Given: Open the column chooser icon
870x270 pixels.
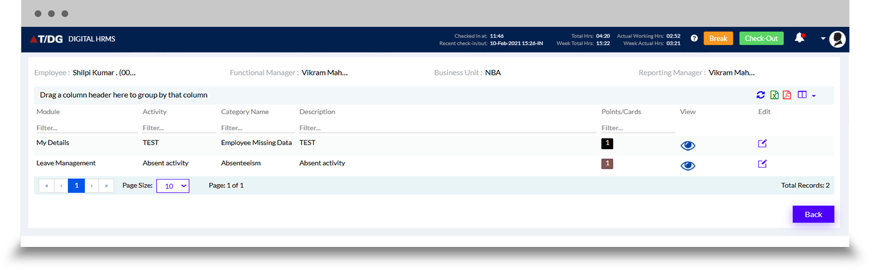Looking at the screenshot, I should (803, 95).
